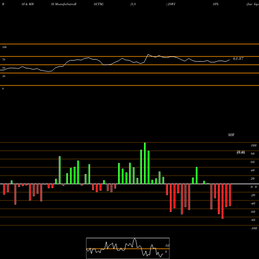Click the 'SPL' header text
The image size is (259, 259).
pos(215,4)
